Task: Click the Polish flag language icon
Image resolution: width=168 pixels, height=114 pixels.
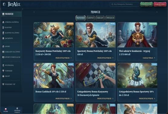Action: 6,109
